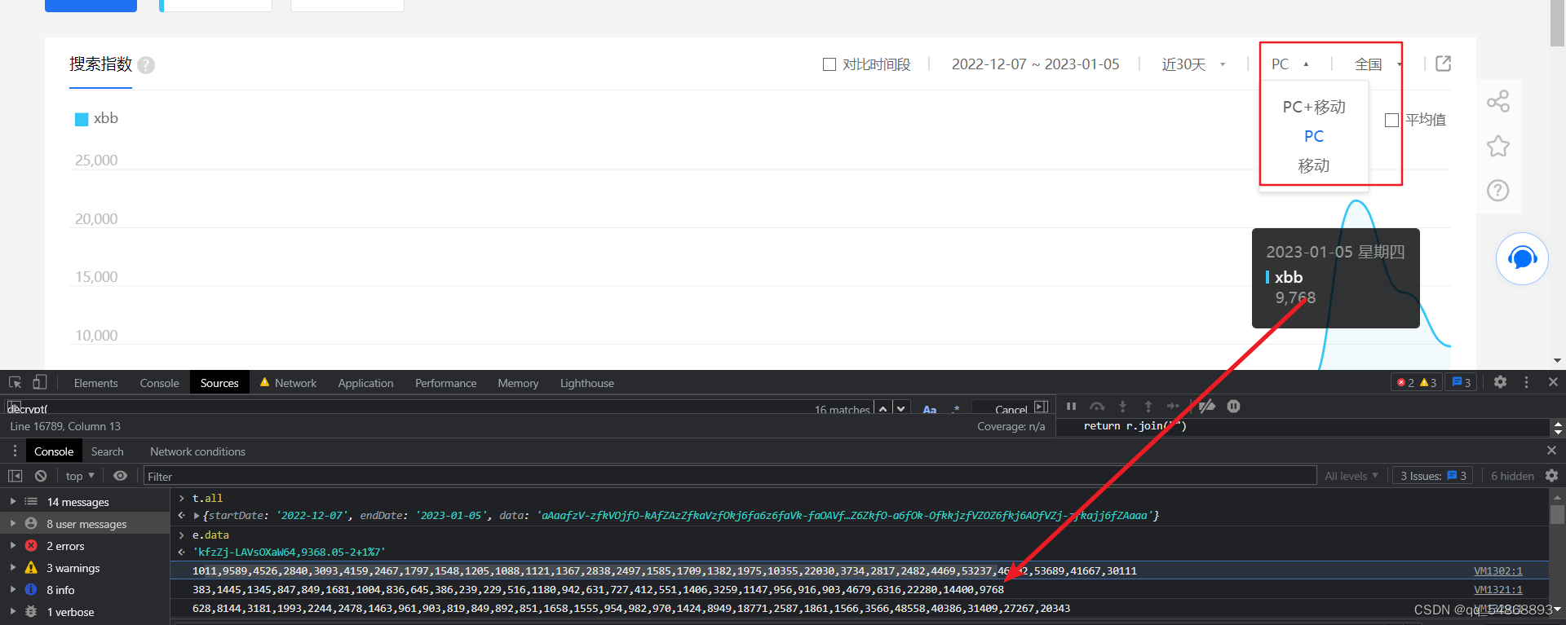Image resolution: width=1566 pixels, height=625 pixels.
Task: Check the 对比时间段 checkbox
Action: [829, 64]
